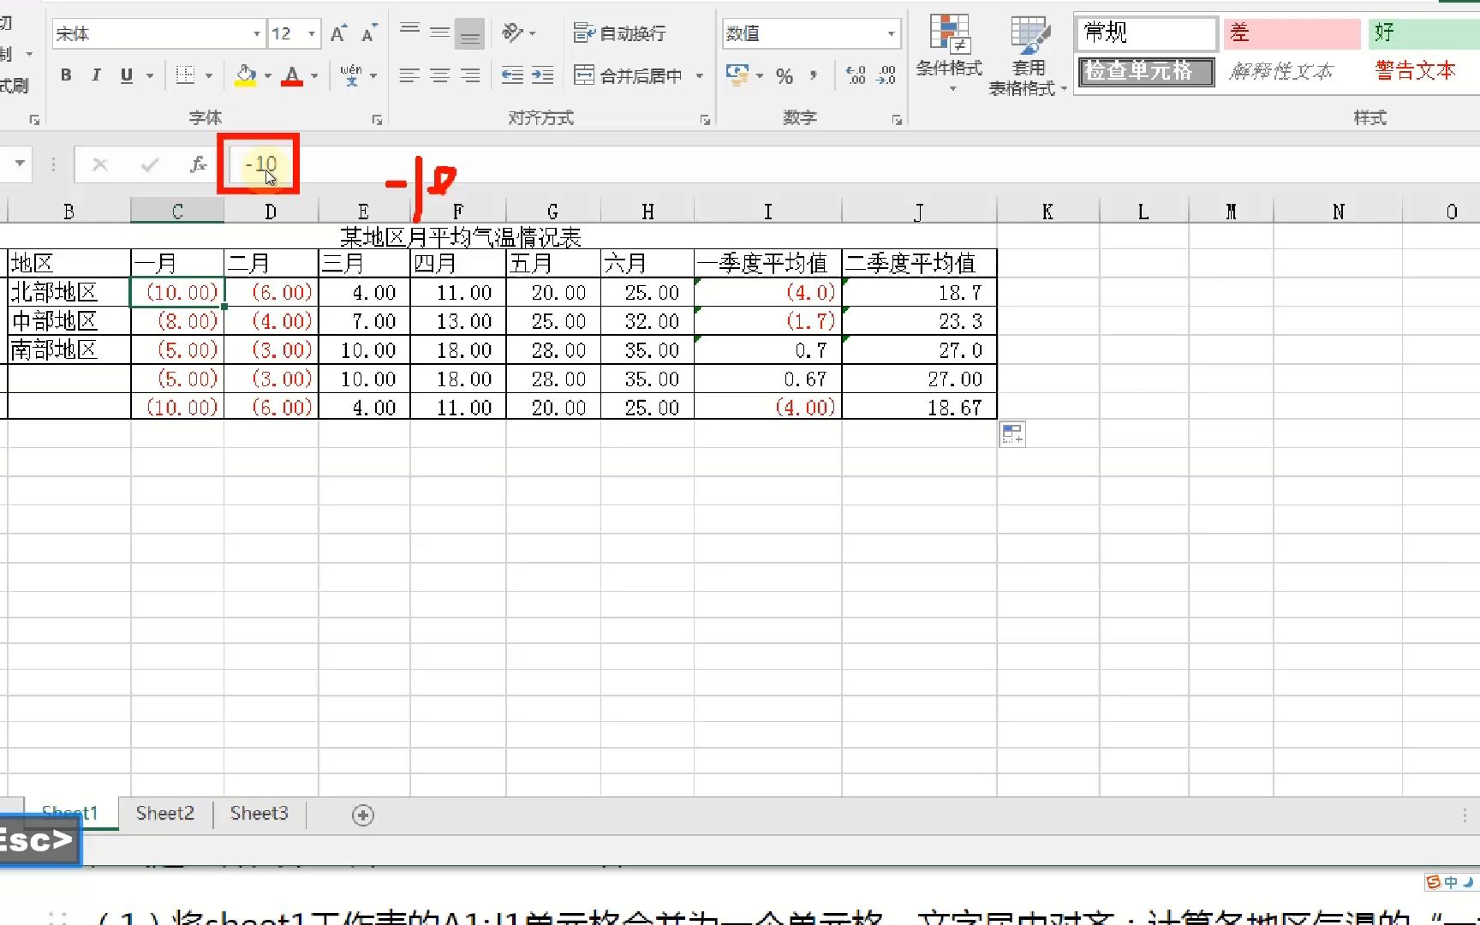Expand borders options arrow

tap(208, 75)
